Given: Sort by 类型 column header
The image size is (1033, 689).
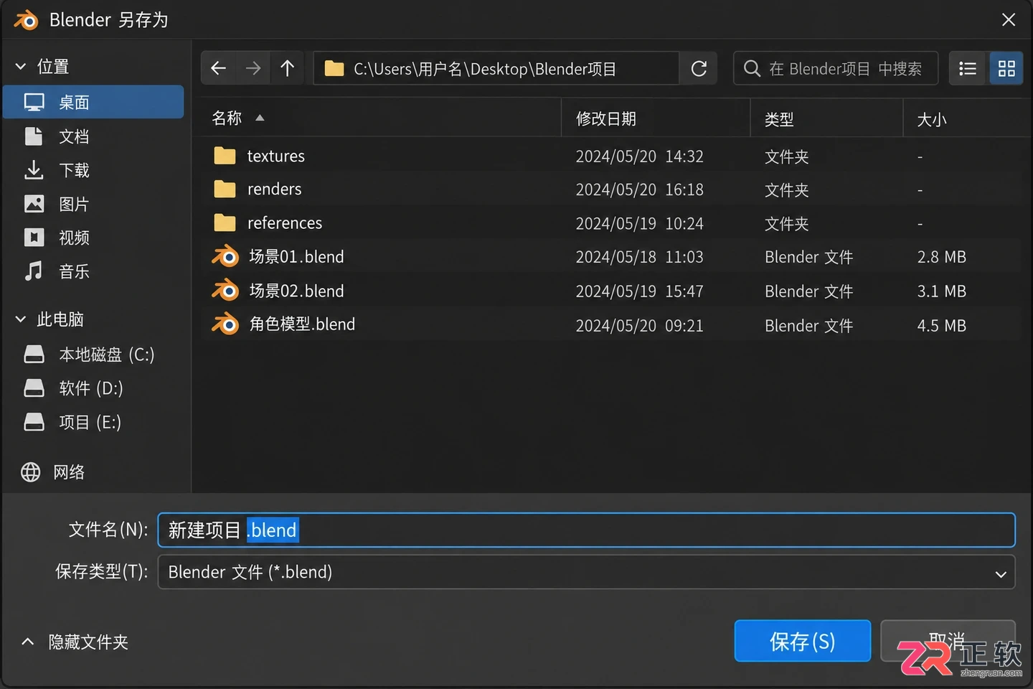Looking at the screenshot, I should click(779, 119).
